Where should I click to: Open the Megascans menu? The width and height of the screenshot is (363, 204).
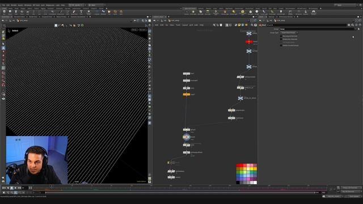click(x=50, y=5)
